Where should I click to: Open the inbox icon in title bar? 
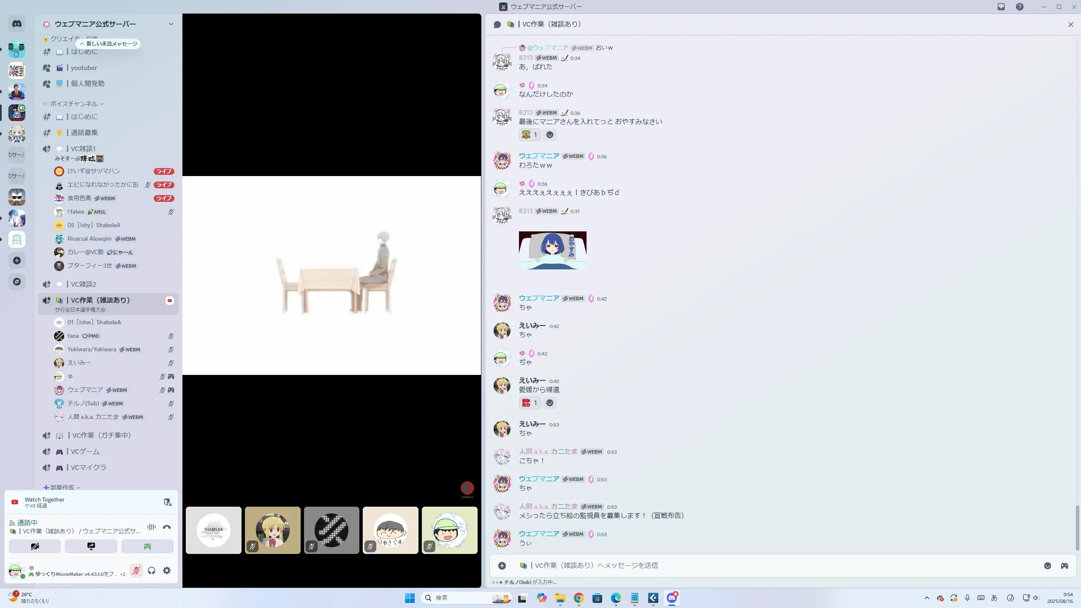(x=1001, y=7)
